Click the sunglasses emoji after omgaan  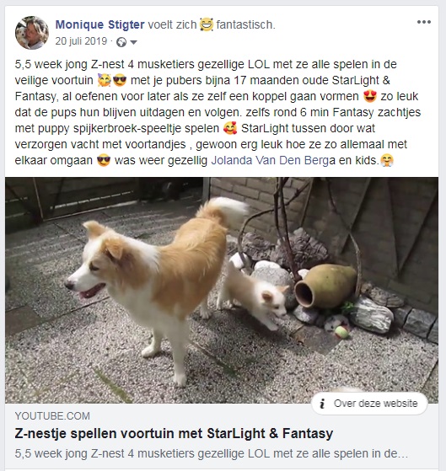point(104,160)
